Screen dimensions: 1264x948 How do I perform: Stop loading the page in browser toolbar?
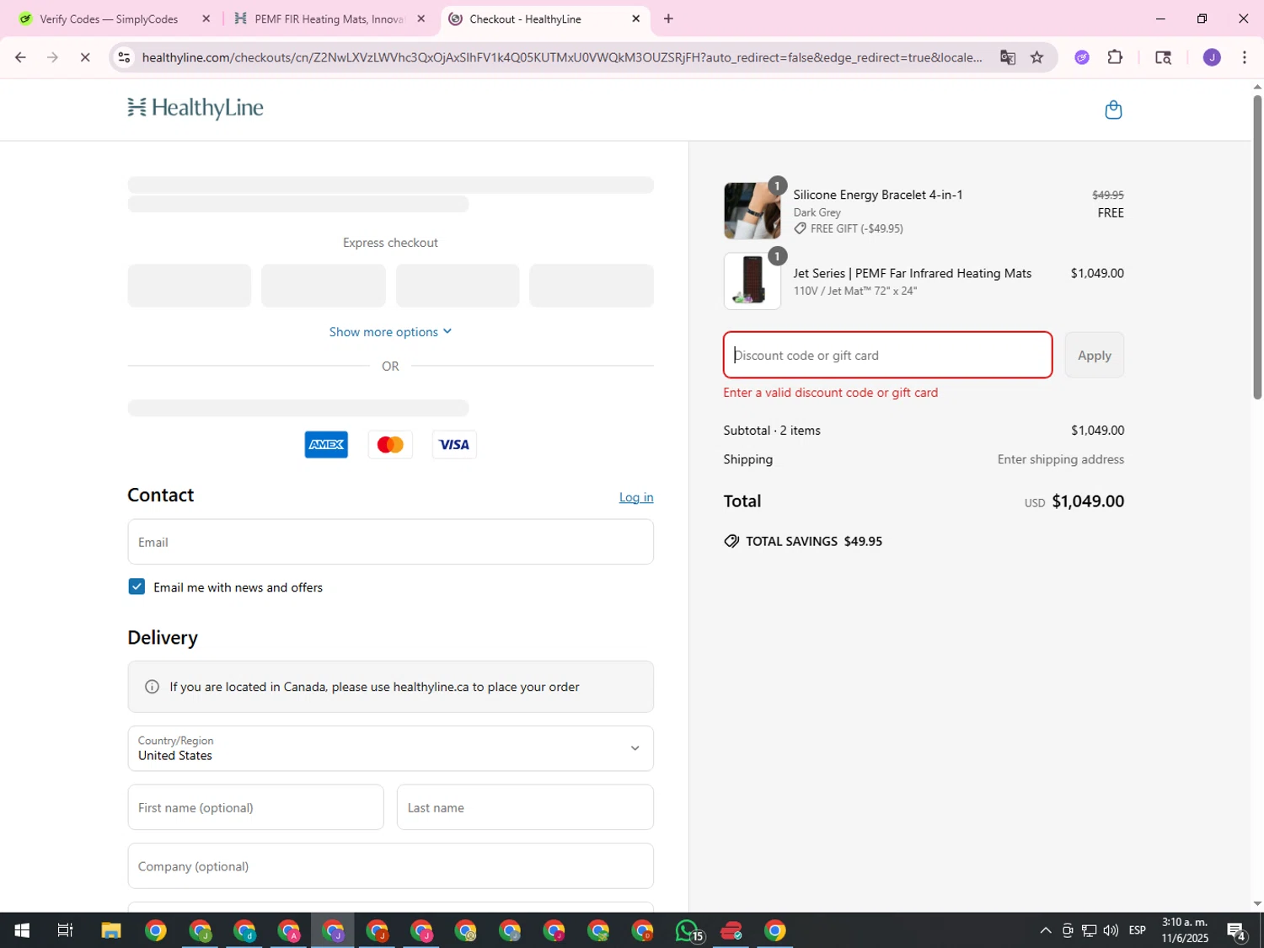(84, 57)
